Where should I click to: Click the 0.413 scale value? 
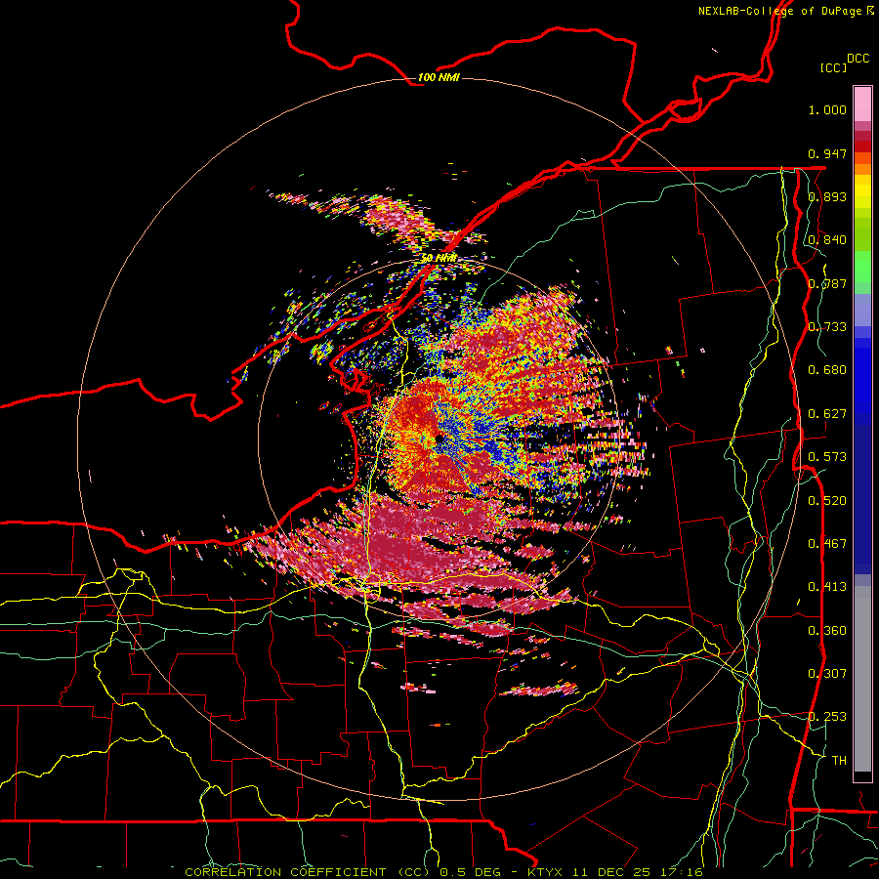[827, 587]
